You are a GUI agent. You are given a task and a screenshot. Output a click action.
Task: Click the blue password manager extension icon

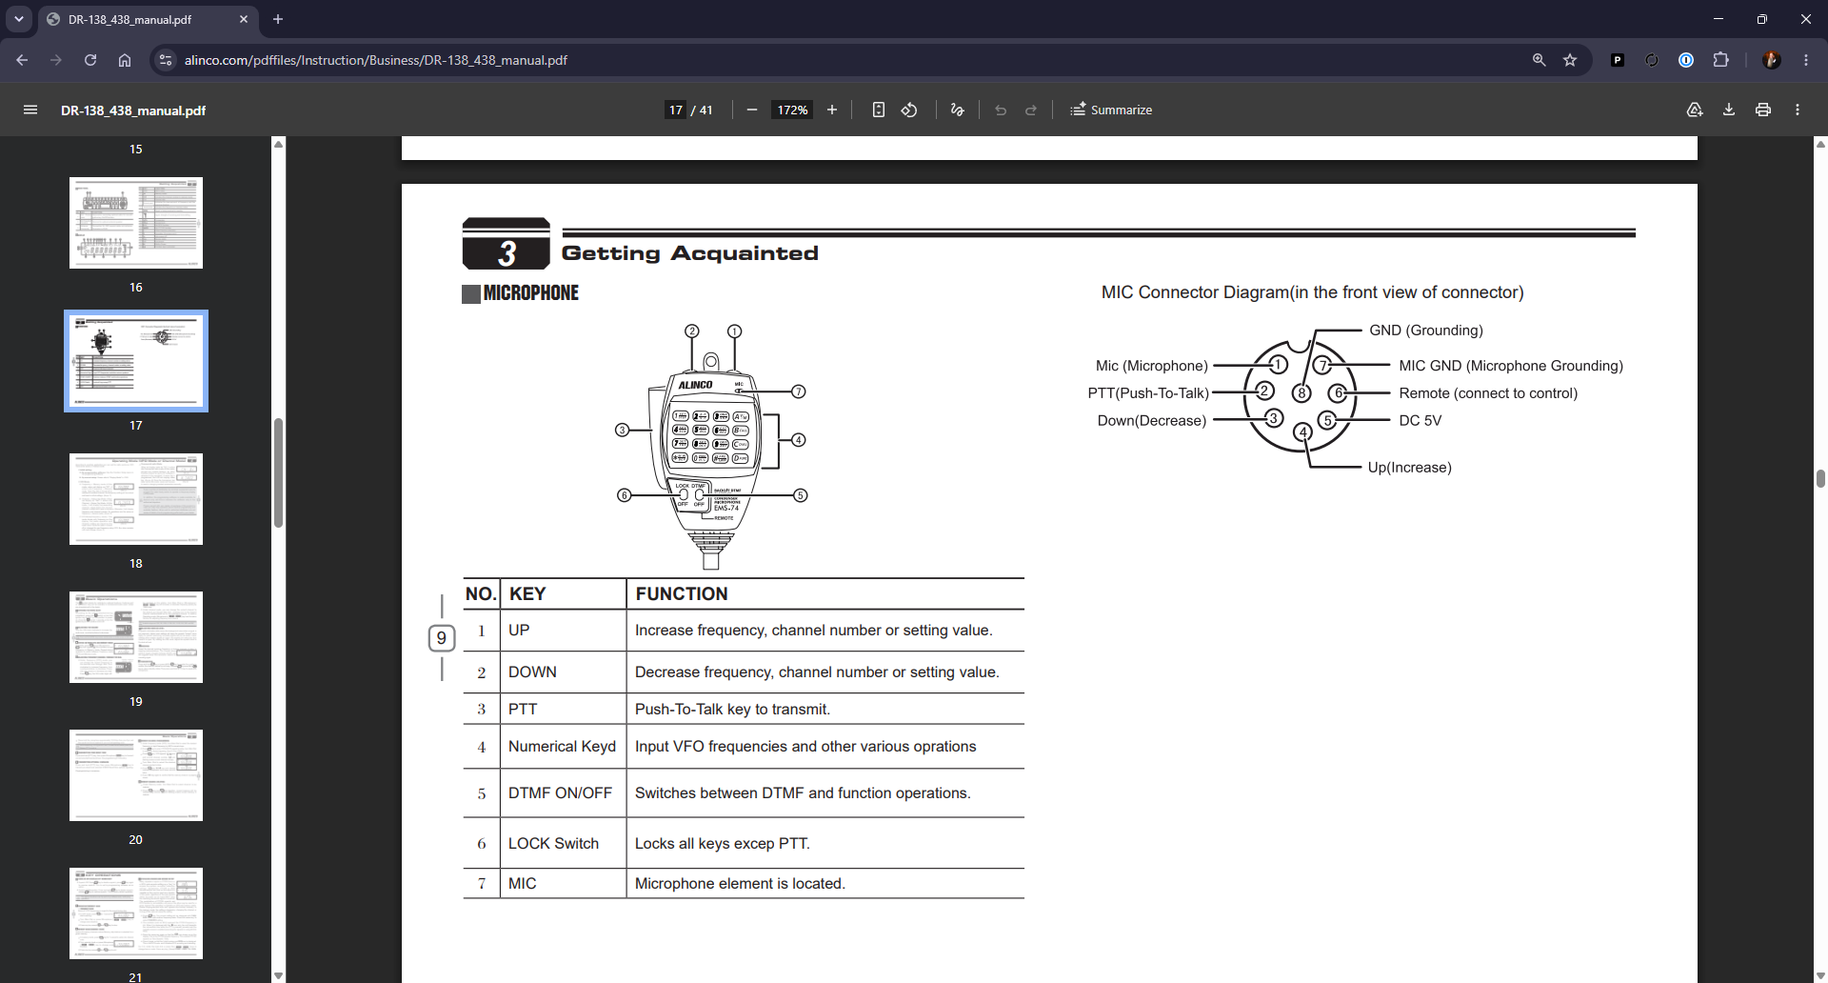pyautogui.click(x=1686, y=60)
